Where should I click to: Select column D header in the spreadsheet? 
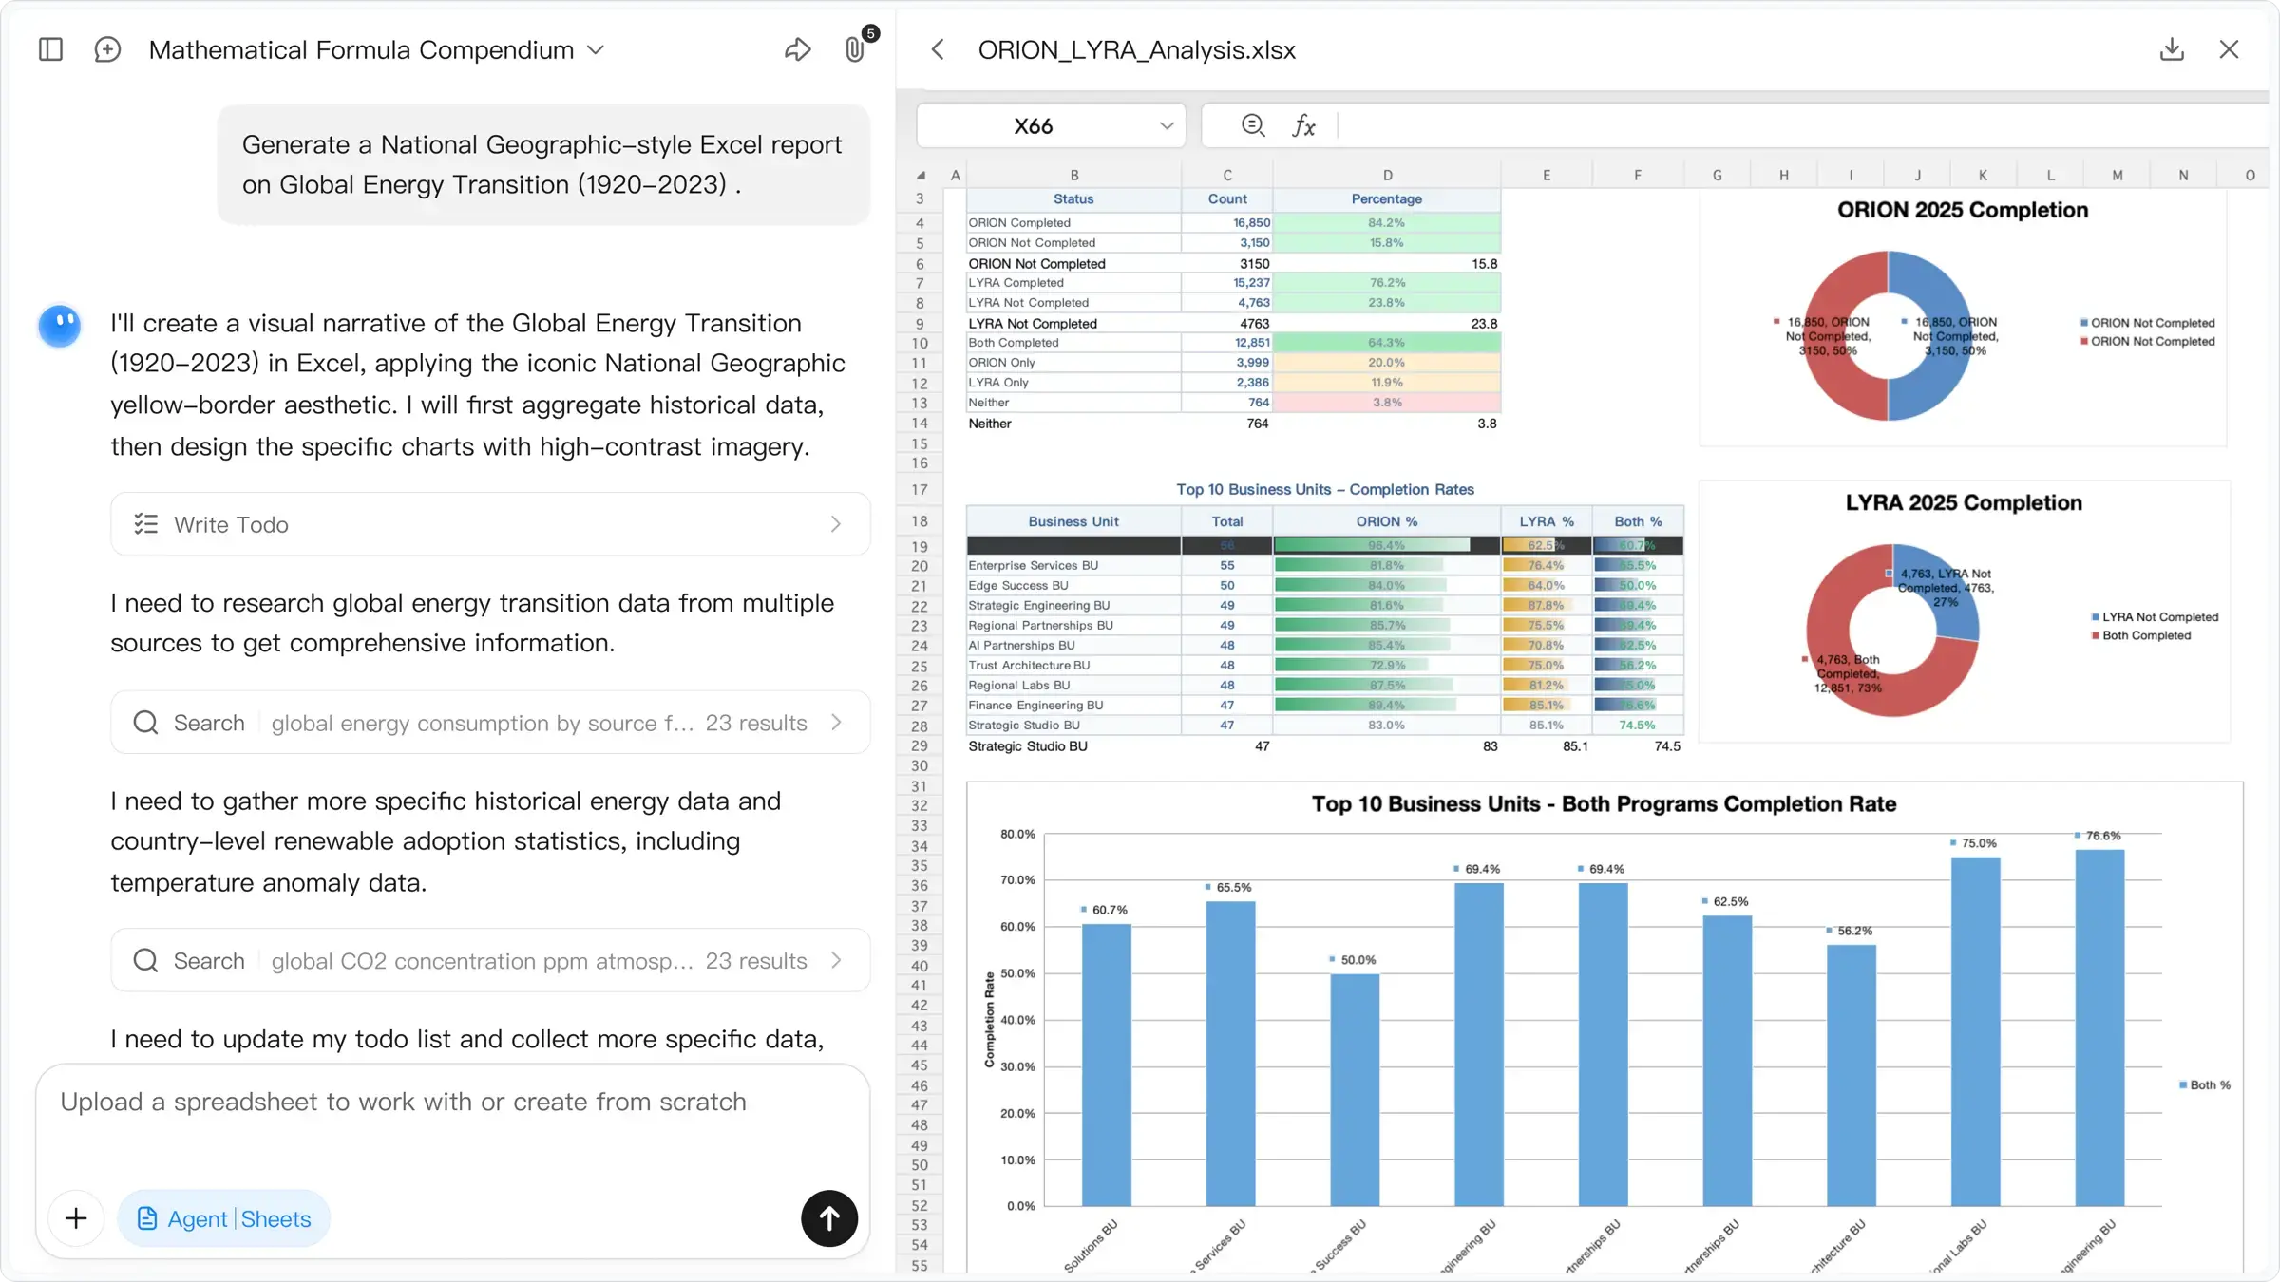1388,173
